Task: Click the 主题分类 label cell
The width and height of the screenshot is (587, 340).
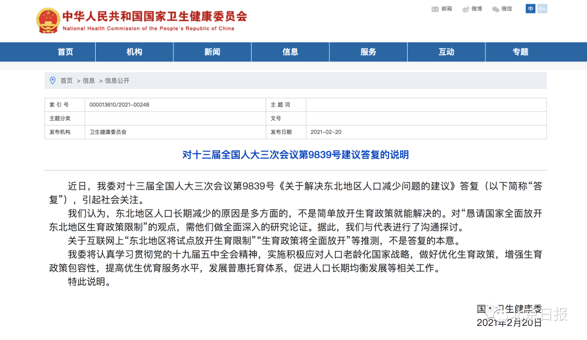Action: [65, 118]
